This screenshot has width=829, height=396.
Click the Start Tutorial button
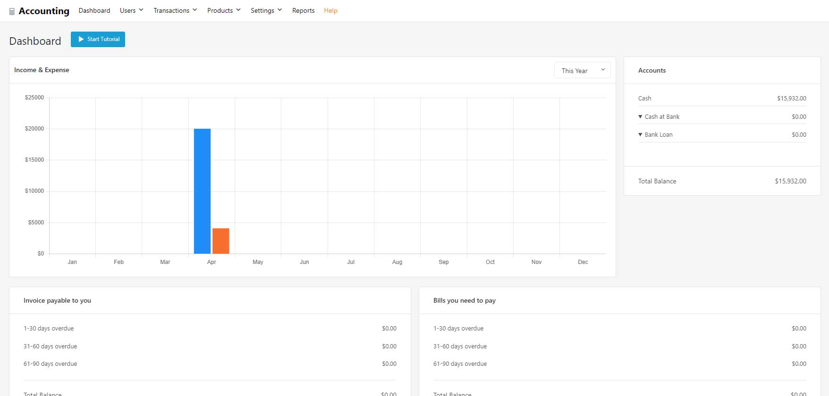[98, 39]
